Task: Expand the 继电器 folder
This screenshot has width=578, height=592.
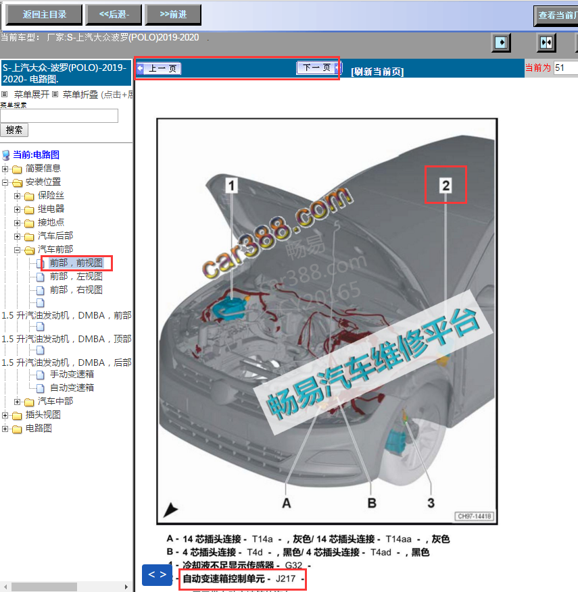Action: tap(17, 209)
